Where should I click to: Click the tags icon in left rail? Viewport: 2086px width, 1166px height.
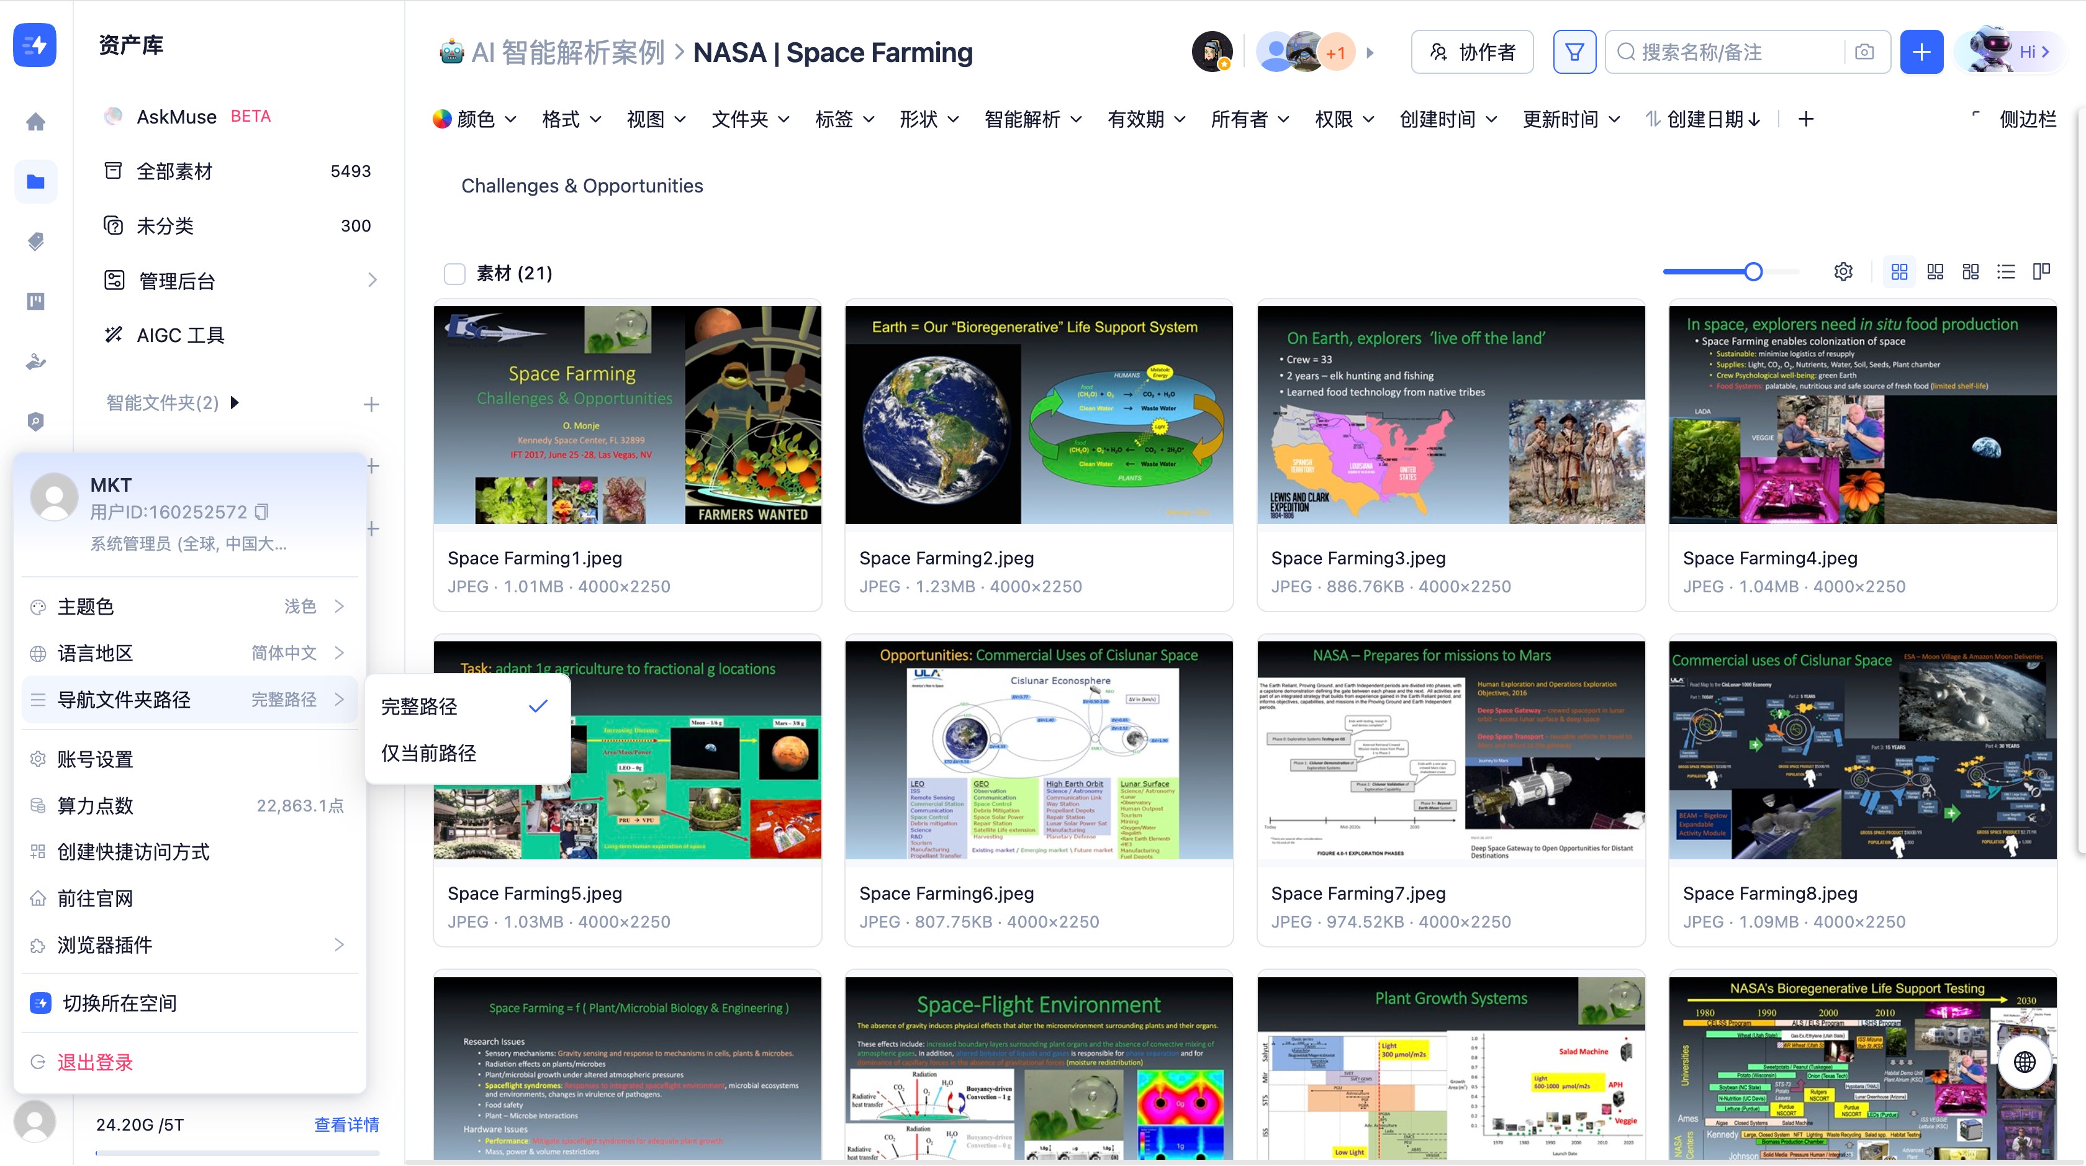coord(35,242)
